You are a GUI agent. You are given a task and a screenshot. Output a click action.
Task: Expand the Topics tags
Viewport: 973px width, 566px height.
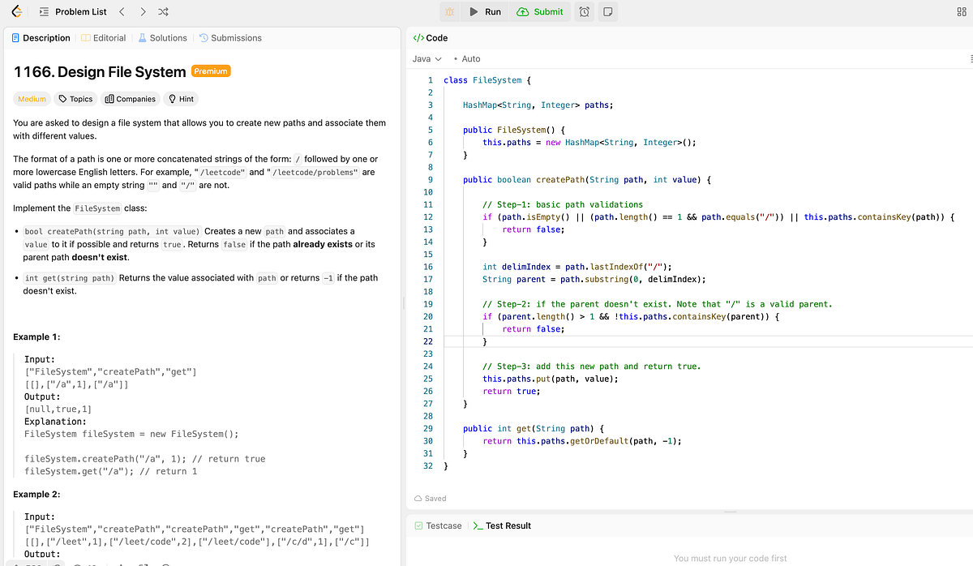75,98
